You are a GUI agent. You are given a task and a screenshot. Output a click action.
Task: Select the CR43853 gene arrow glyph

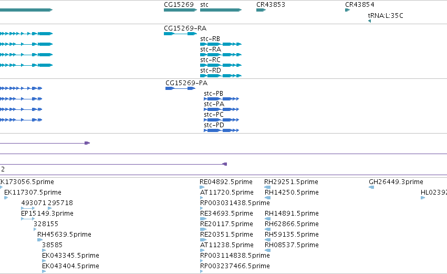[261, 10]
